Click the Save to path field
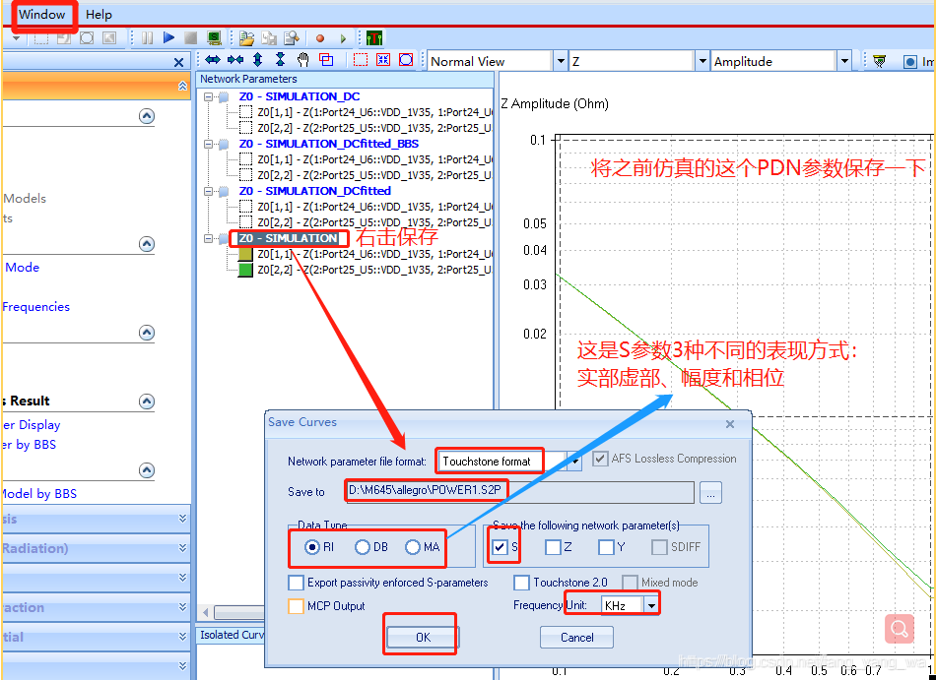The width and height of the screenshot is (936, 680). [x=519, y=492]
